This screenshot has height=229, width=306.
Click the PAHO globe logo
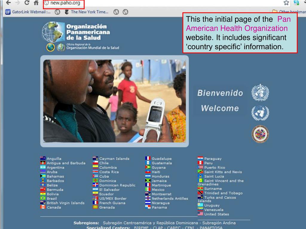pyautogui.click(x=53, y=32)
